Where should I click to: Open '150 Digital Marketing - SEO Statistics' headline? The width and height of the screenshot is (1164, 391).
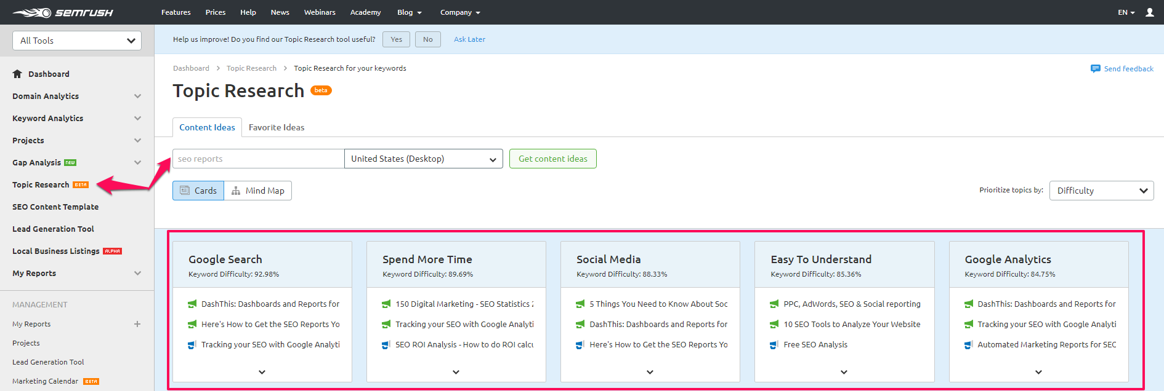pyautogui.click(x=464, y=304)
